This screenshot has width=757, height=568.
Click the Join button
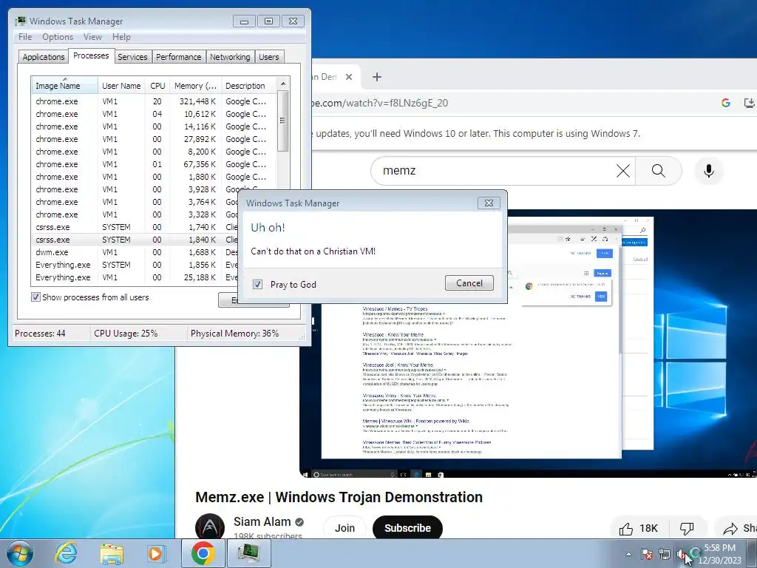coord(344,528)
